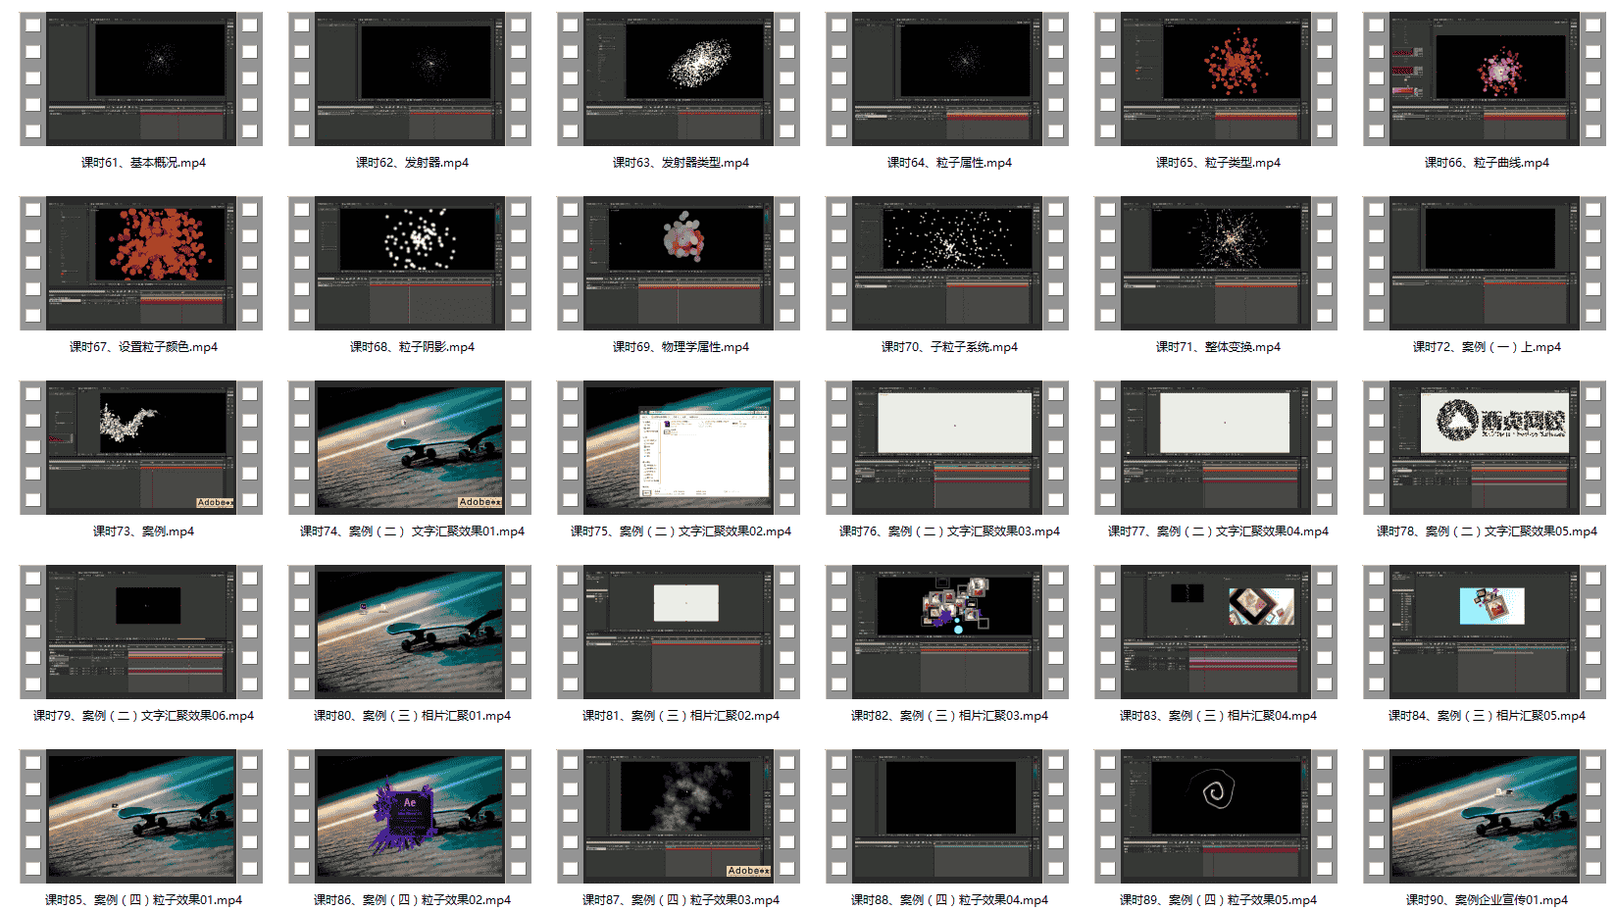The width and height of the screenshot is (1616, 911).
Task: Click the file name 课时80 相片汇聚01.mp4
Action: pos(412,716)
